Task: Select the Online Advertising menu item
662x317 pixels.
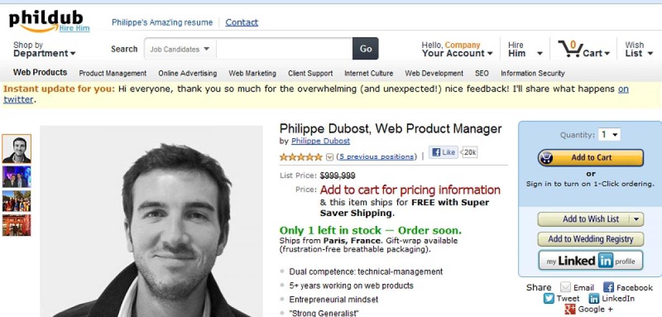Action: click(188, 73)
